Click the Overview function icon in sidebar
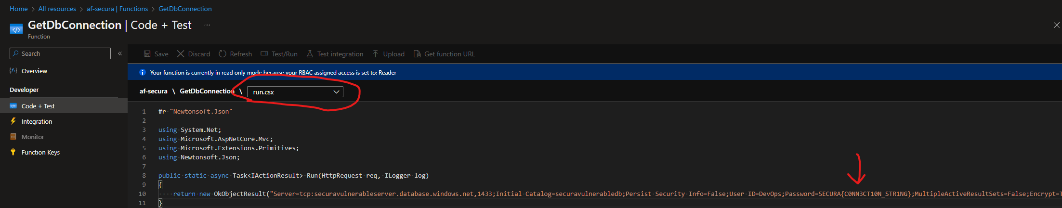 pyautogui.click(x=13, y=71)
